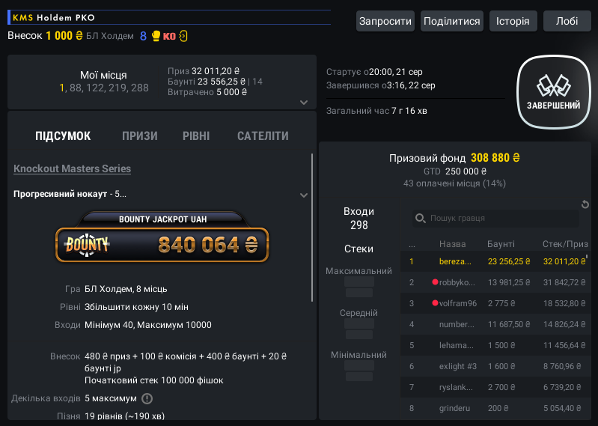Click the Завершився о 3:16, 22 сер line
598x426 pixels.
(381, 85)
